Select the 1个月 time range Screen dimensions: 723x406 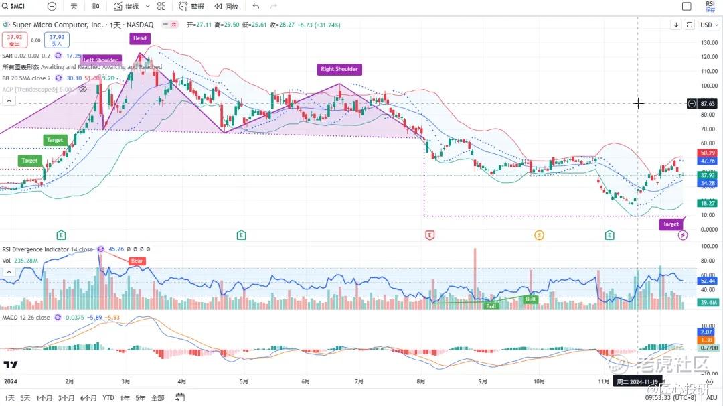44,398
